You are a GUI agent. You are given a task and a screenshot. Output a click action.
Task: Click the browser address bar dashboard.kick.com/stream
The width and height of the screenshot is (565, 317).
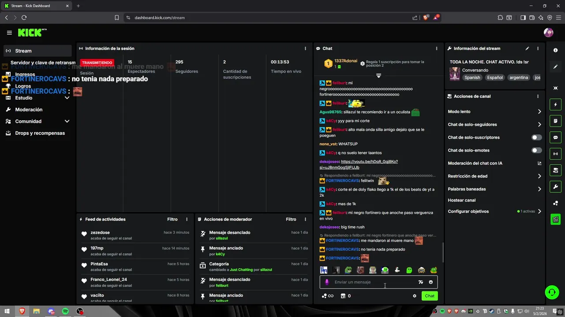159,18
